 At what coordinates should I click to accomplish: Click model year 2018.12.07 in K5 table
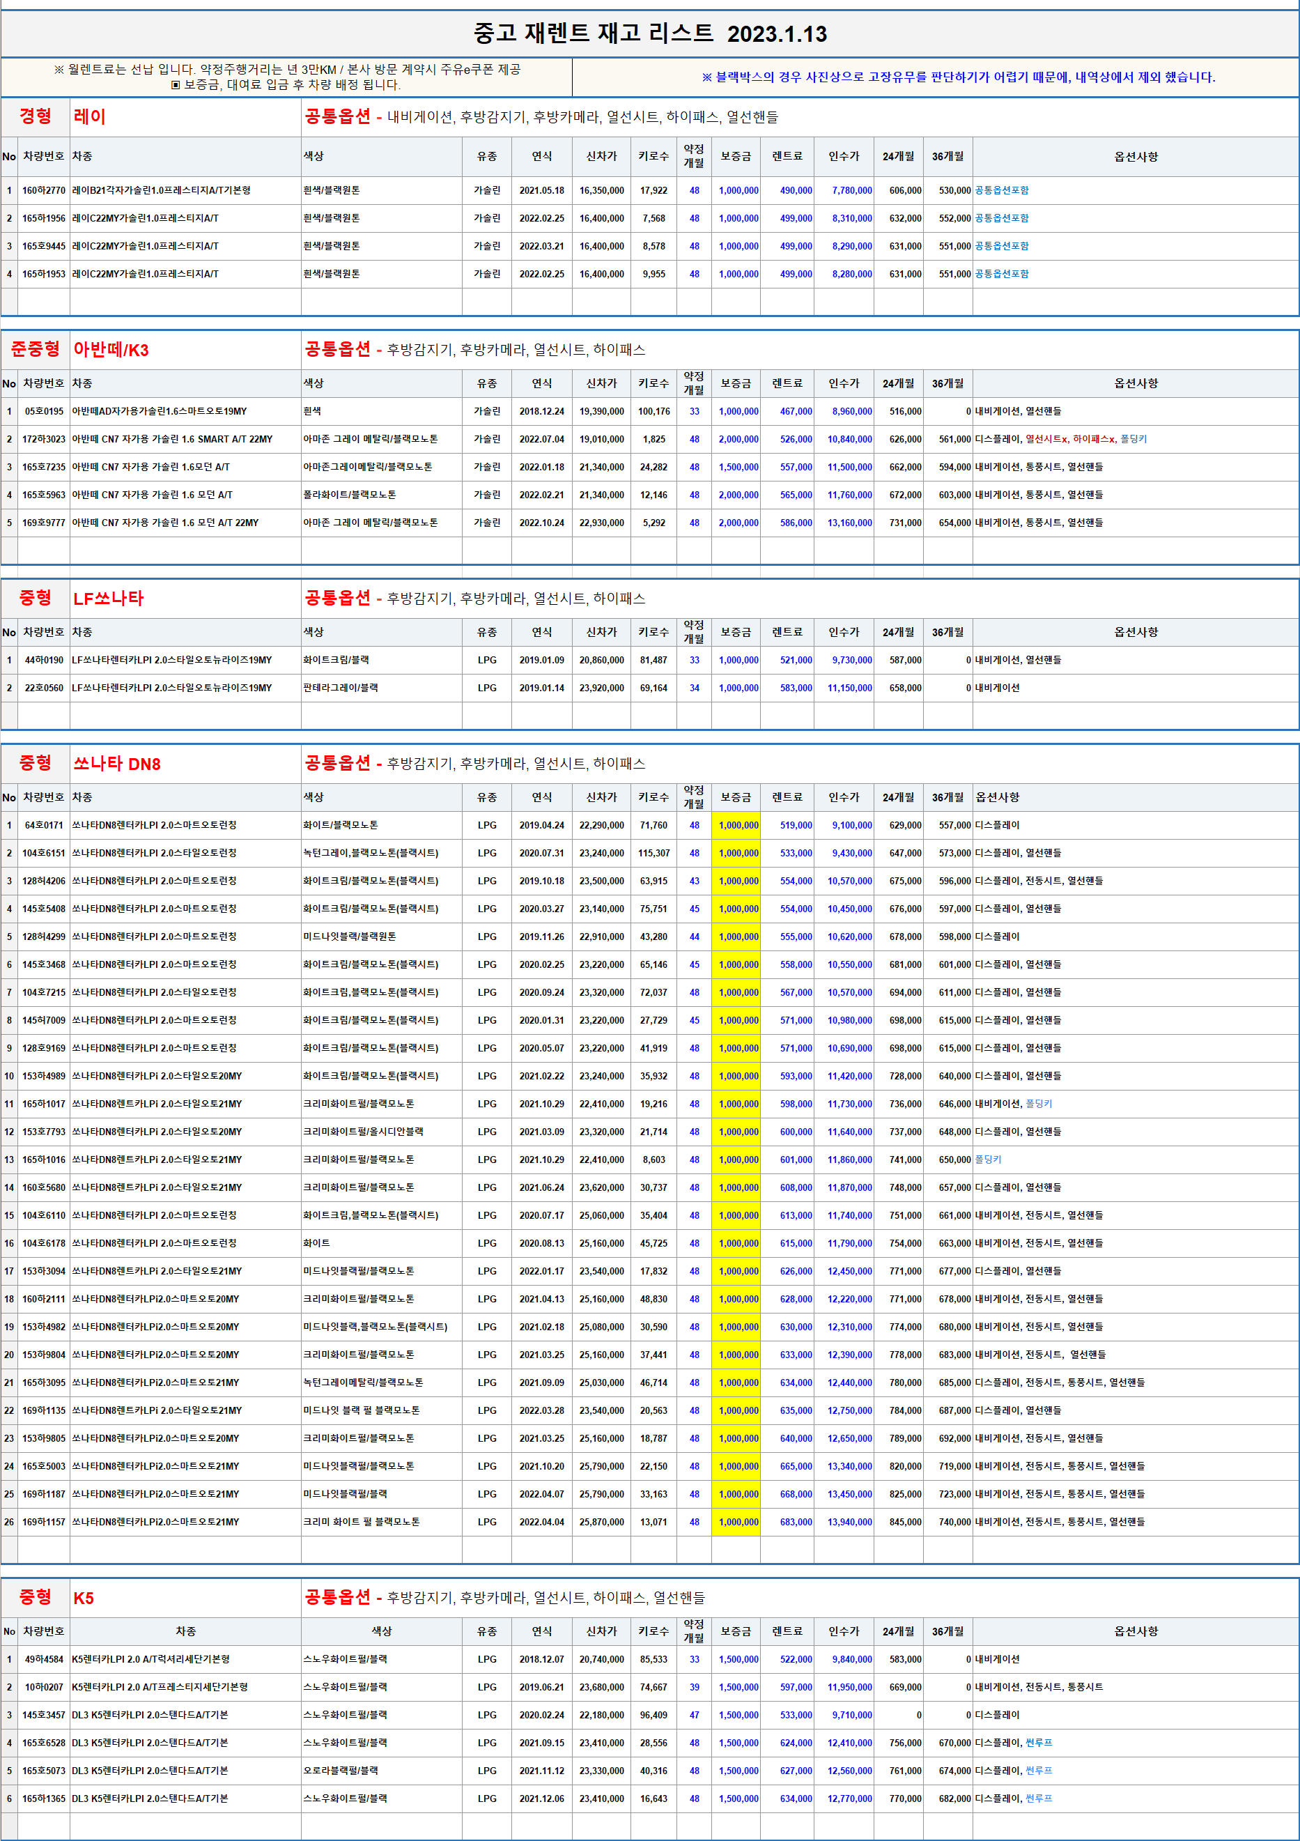[542, 1659]
